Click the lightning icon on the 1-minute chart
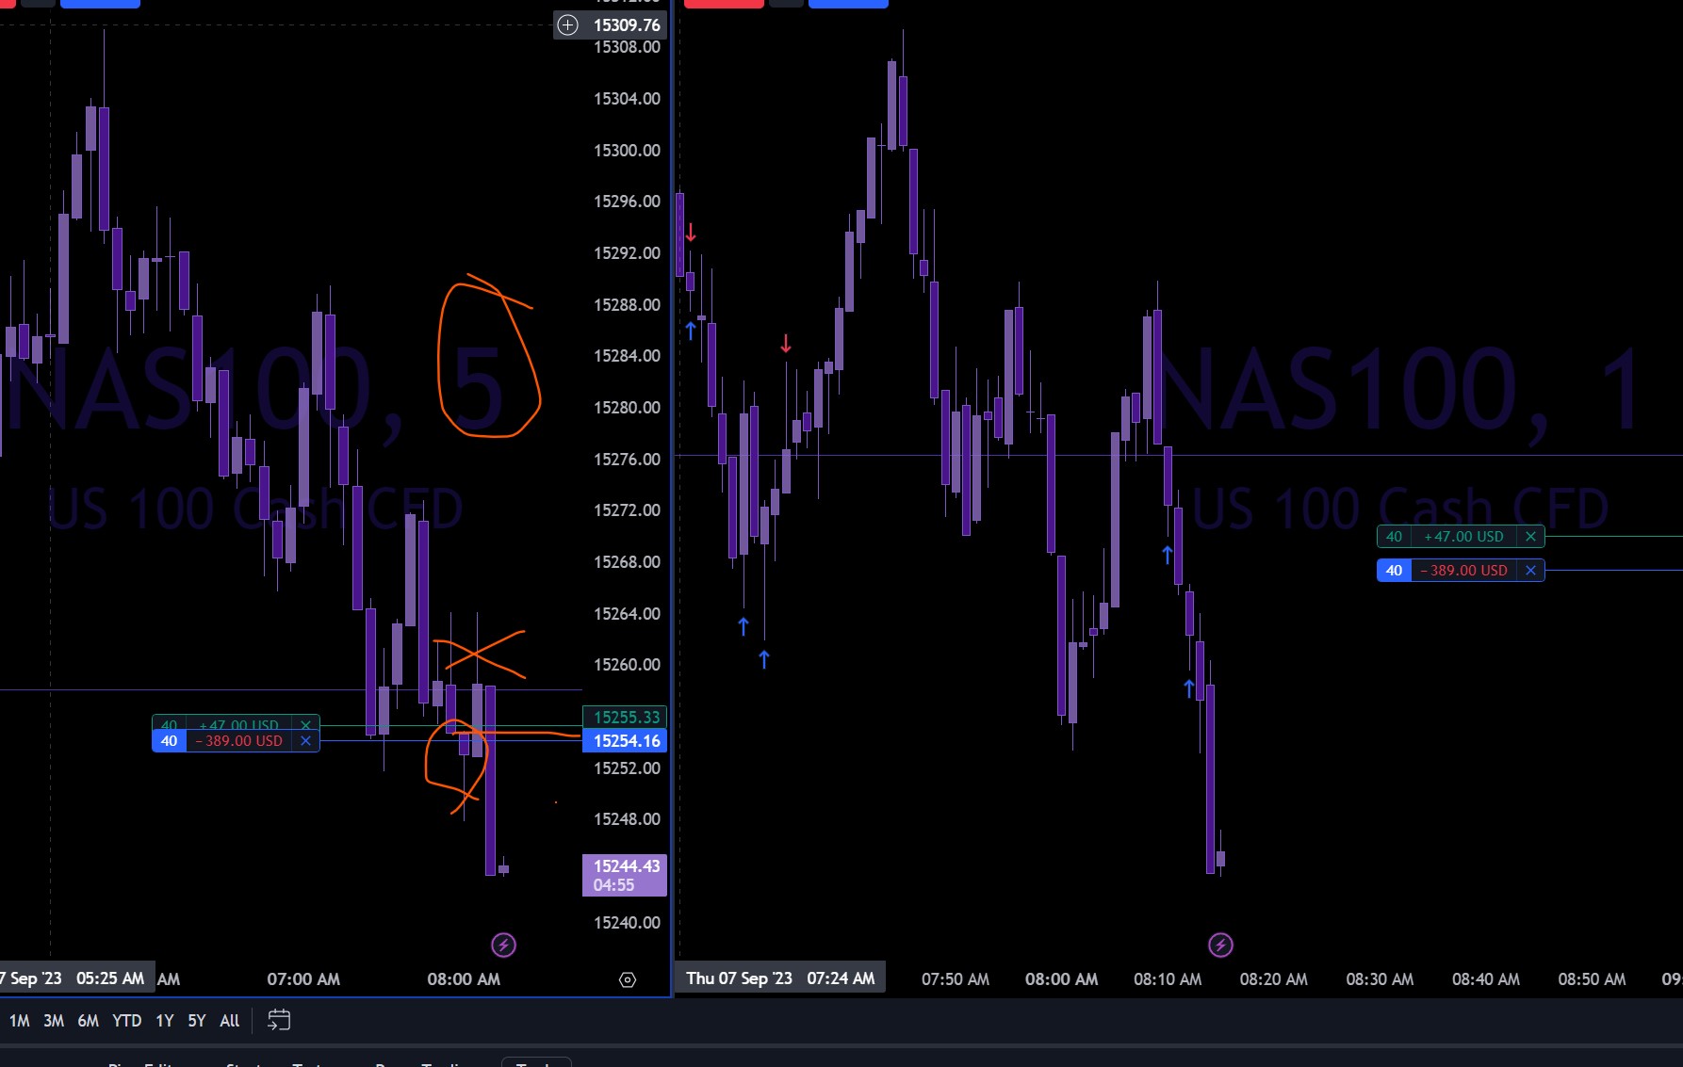The width and height of the screenshot is (1683, 1067). [1220, 945]
